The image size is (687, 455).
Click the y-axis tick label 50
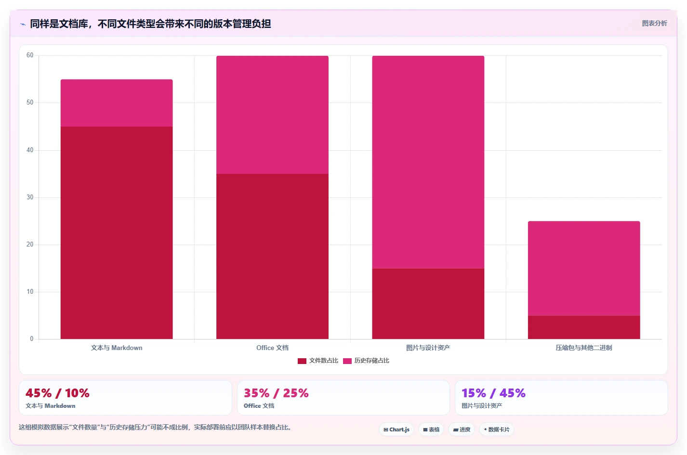click(30, 103)
